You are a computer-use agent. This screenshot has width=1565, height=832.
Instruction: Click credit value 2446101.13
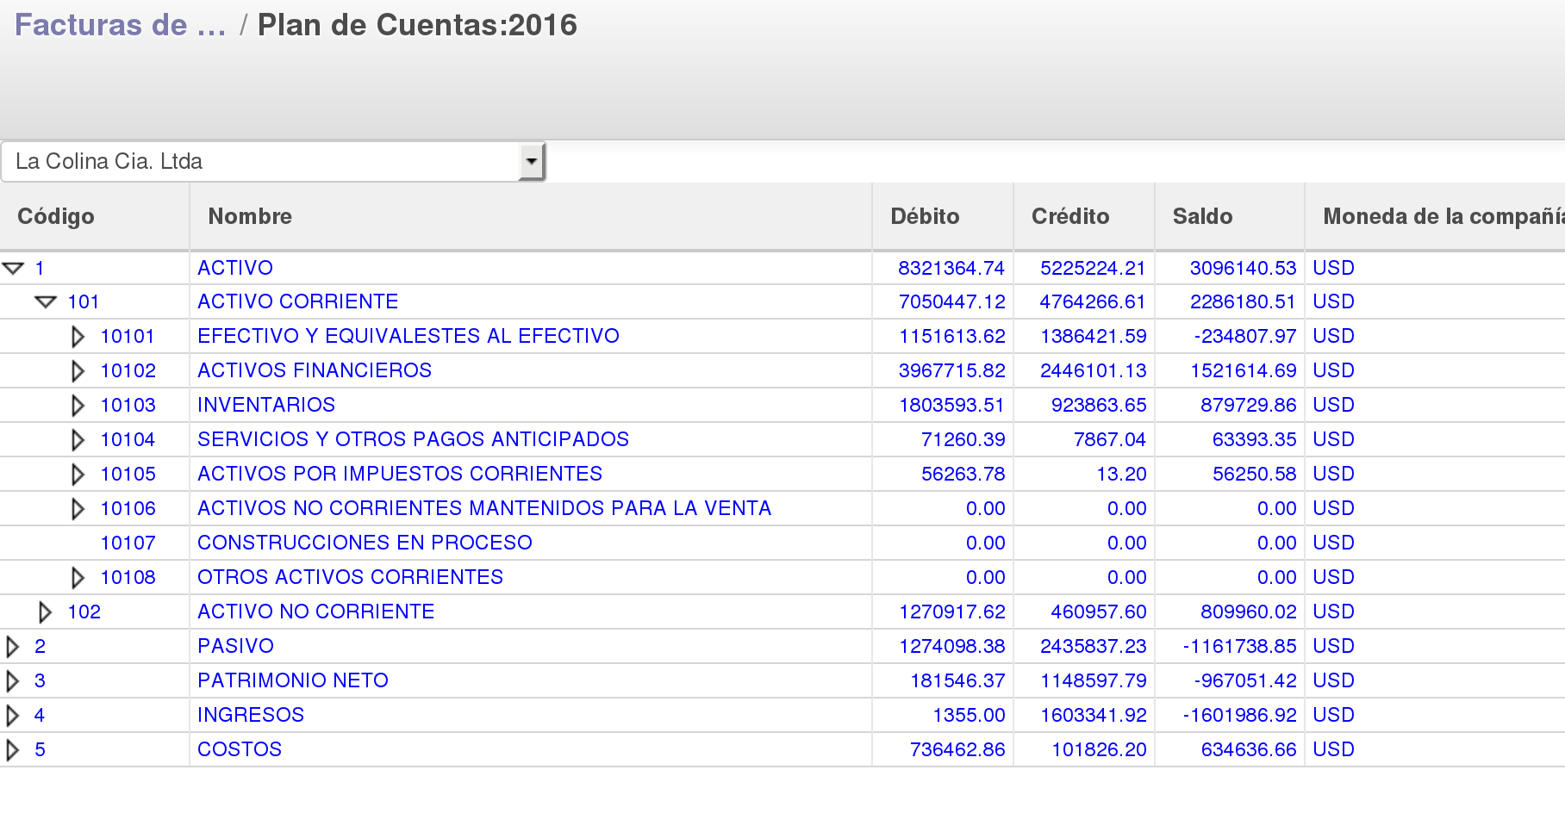pyautogui.click(x=1094, y=370)
